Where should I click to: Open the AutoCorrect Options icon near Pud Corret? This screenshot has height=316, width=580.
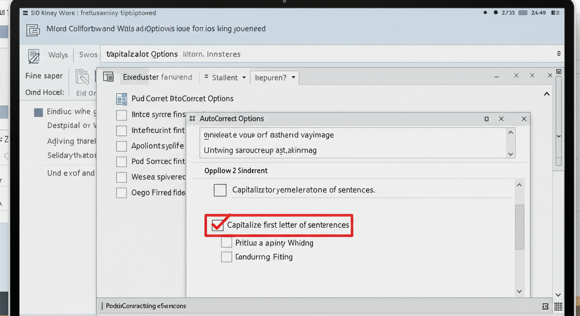tap(121, 99)
